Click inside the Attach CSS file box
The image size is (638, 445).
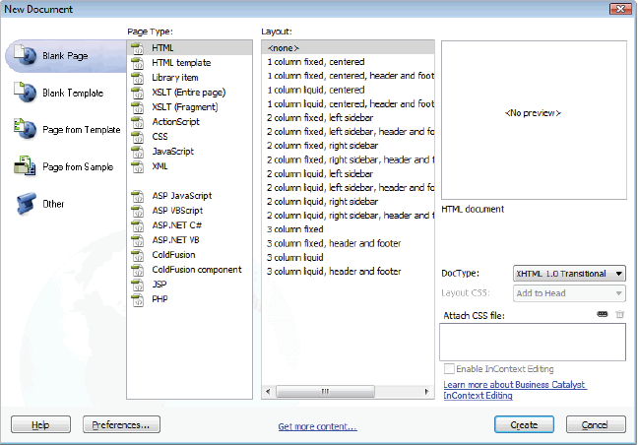pyautogui.click(x=532, y=342)
